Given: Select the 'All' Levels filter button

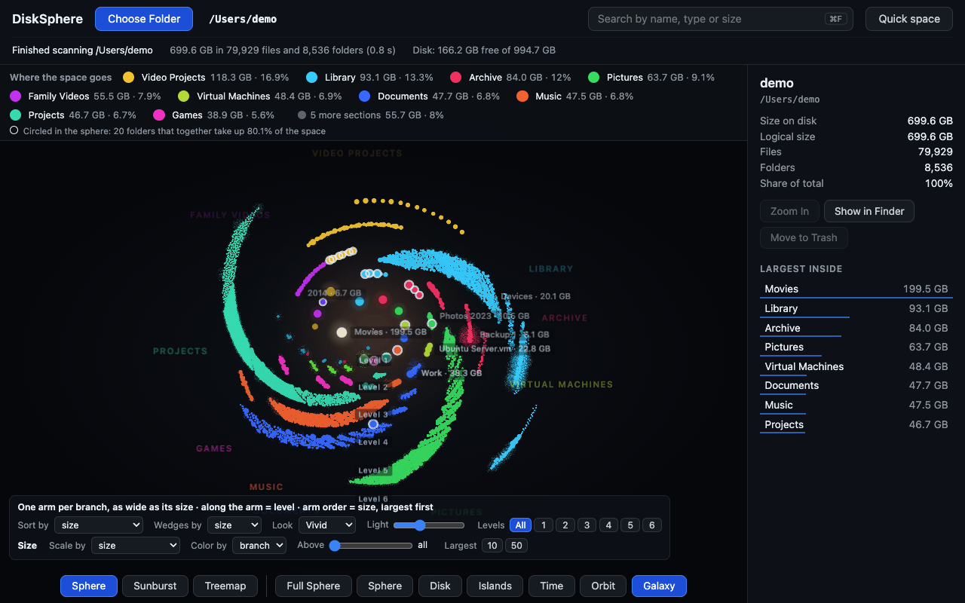Looking at the screenshot, I should 520,525.
